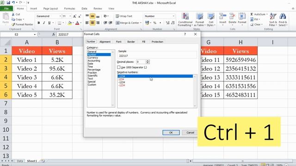
Task: Click Increase Font Size icon
Action: pyautogui.click(x=75, y=17)
